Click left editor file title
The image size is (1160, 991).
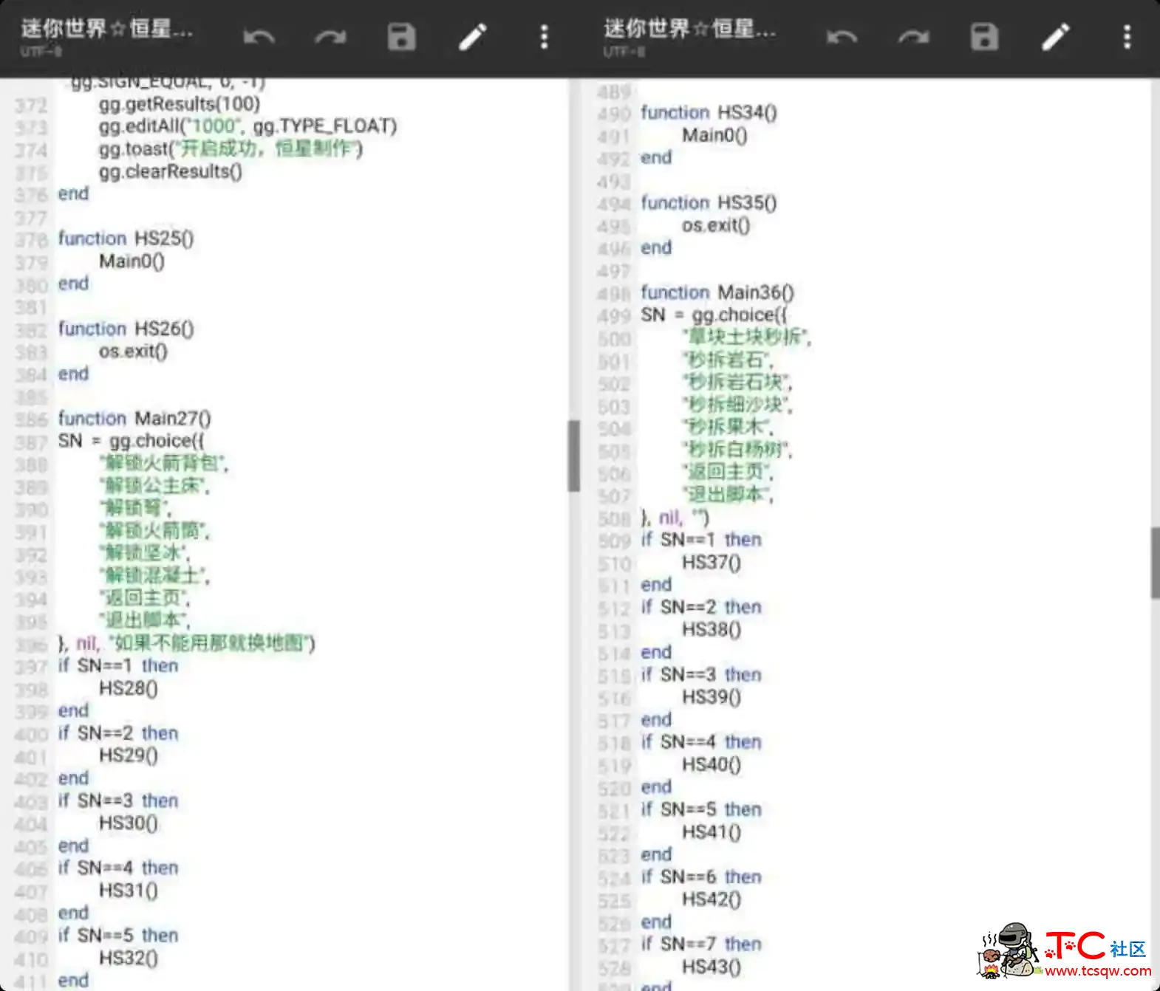(x=107, y=29)
